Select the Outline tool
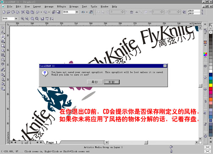The height and width of the screenshot is (154, 213). coord(3,79)
